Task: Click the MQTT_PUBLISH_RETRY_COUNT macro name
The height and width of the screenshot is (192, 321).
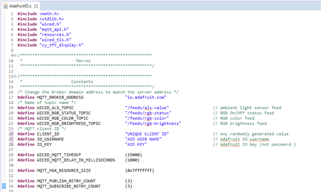Action: tap(66, 181)
